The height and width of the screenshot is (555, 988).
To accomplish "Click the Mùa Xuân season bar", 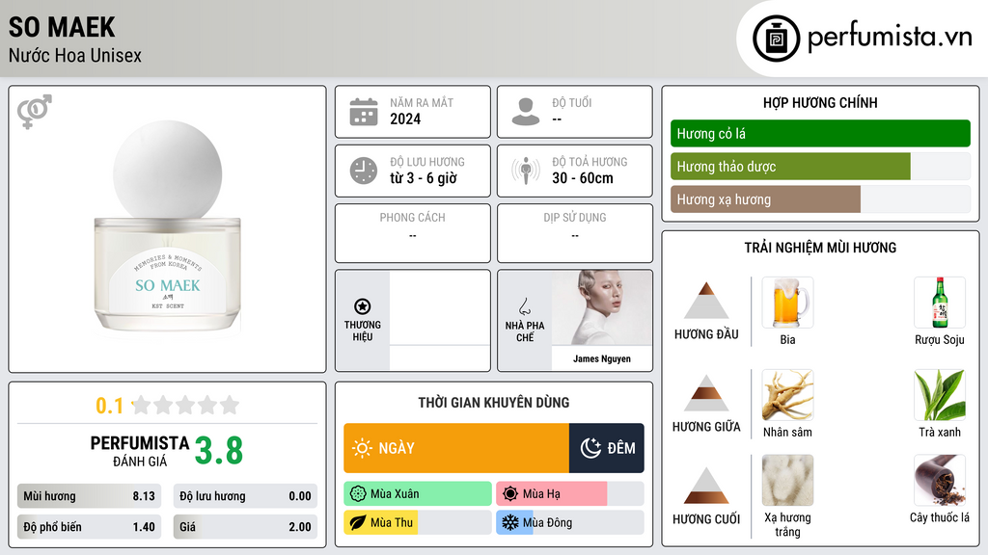I will 418,494.
